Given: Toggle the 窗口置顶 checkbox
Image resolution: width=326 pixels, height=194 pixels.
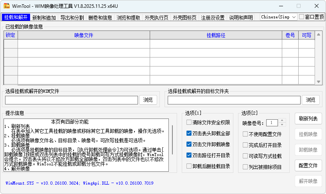Looking at the screenshot, I should (x=301, y=17).
